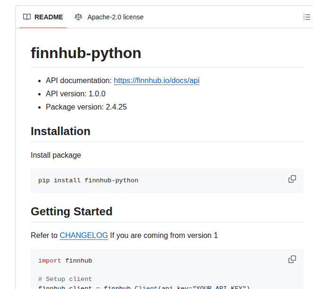Open the CHANGELOG link
The width and height of the screenshot is (313, 289).
[x=84, y=235]
